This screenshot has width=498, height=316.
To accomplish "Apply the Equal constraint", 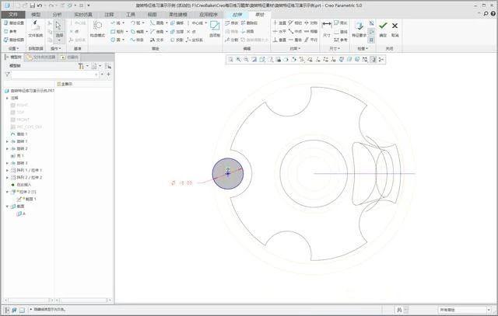I will (x=311, y=32).
